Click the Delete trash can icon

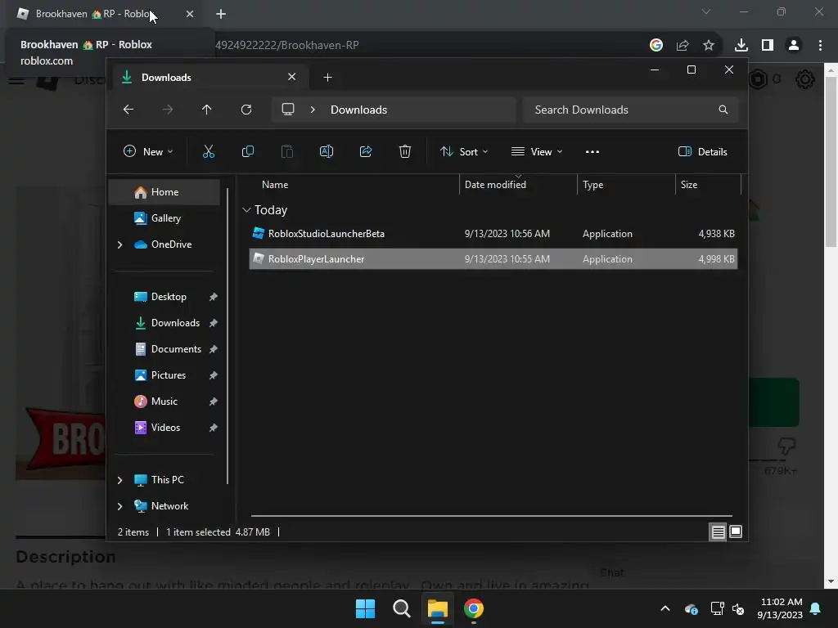pos(405,151)
